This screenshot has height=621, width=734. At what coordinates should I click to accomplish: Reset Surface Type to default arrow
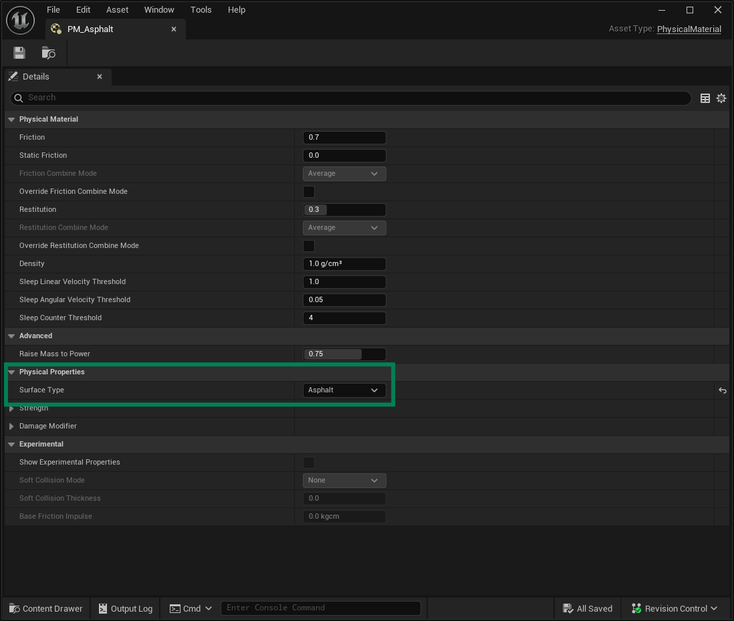coord(723,390)
